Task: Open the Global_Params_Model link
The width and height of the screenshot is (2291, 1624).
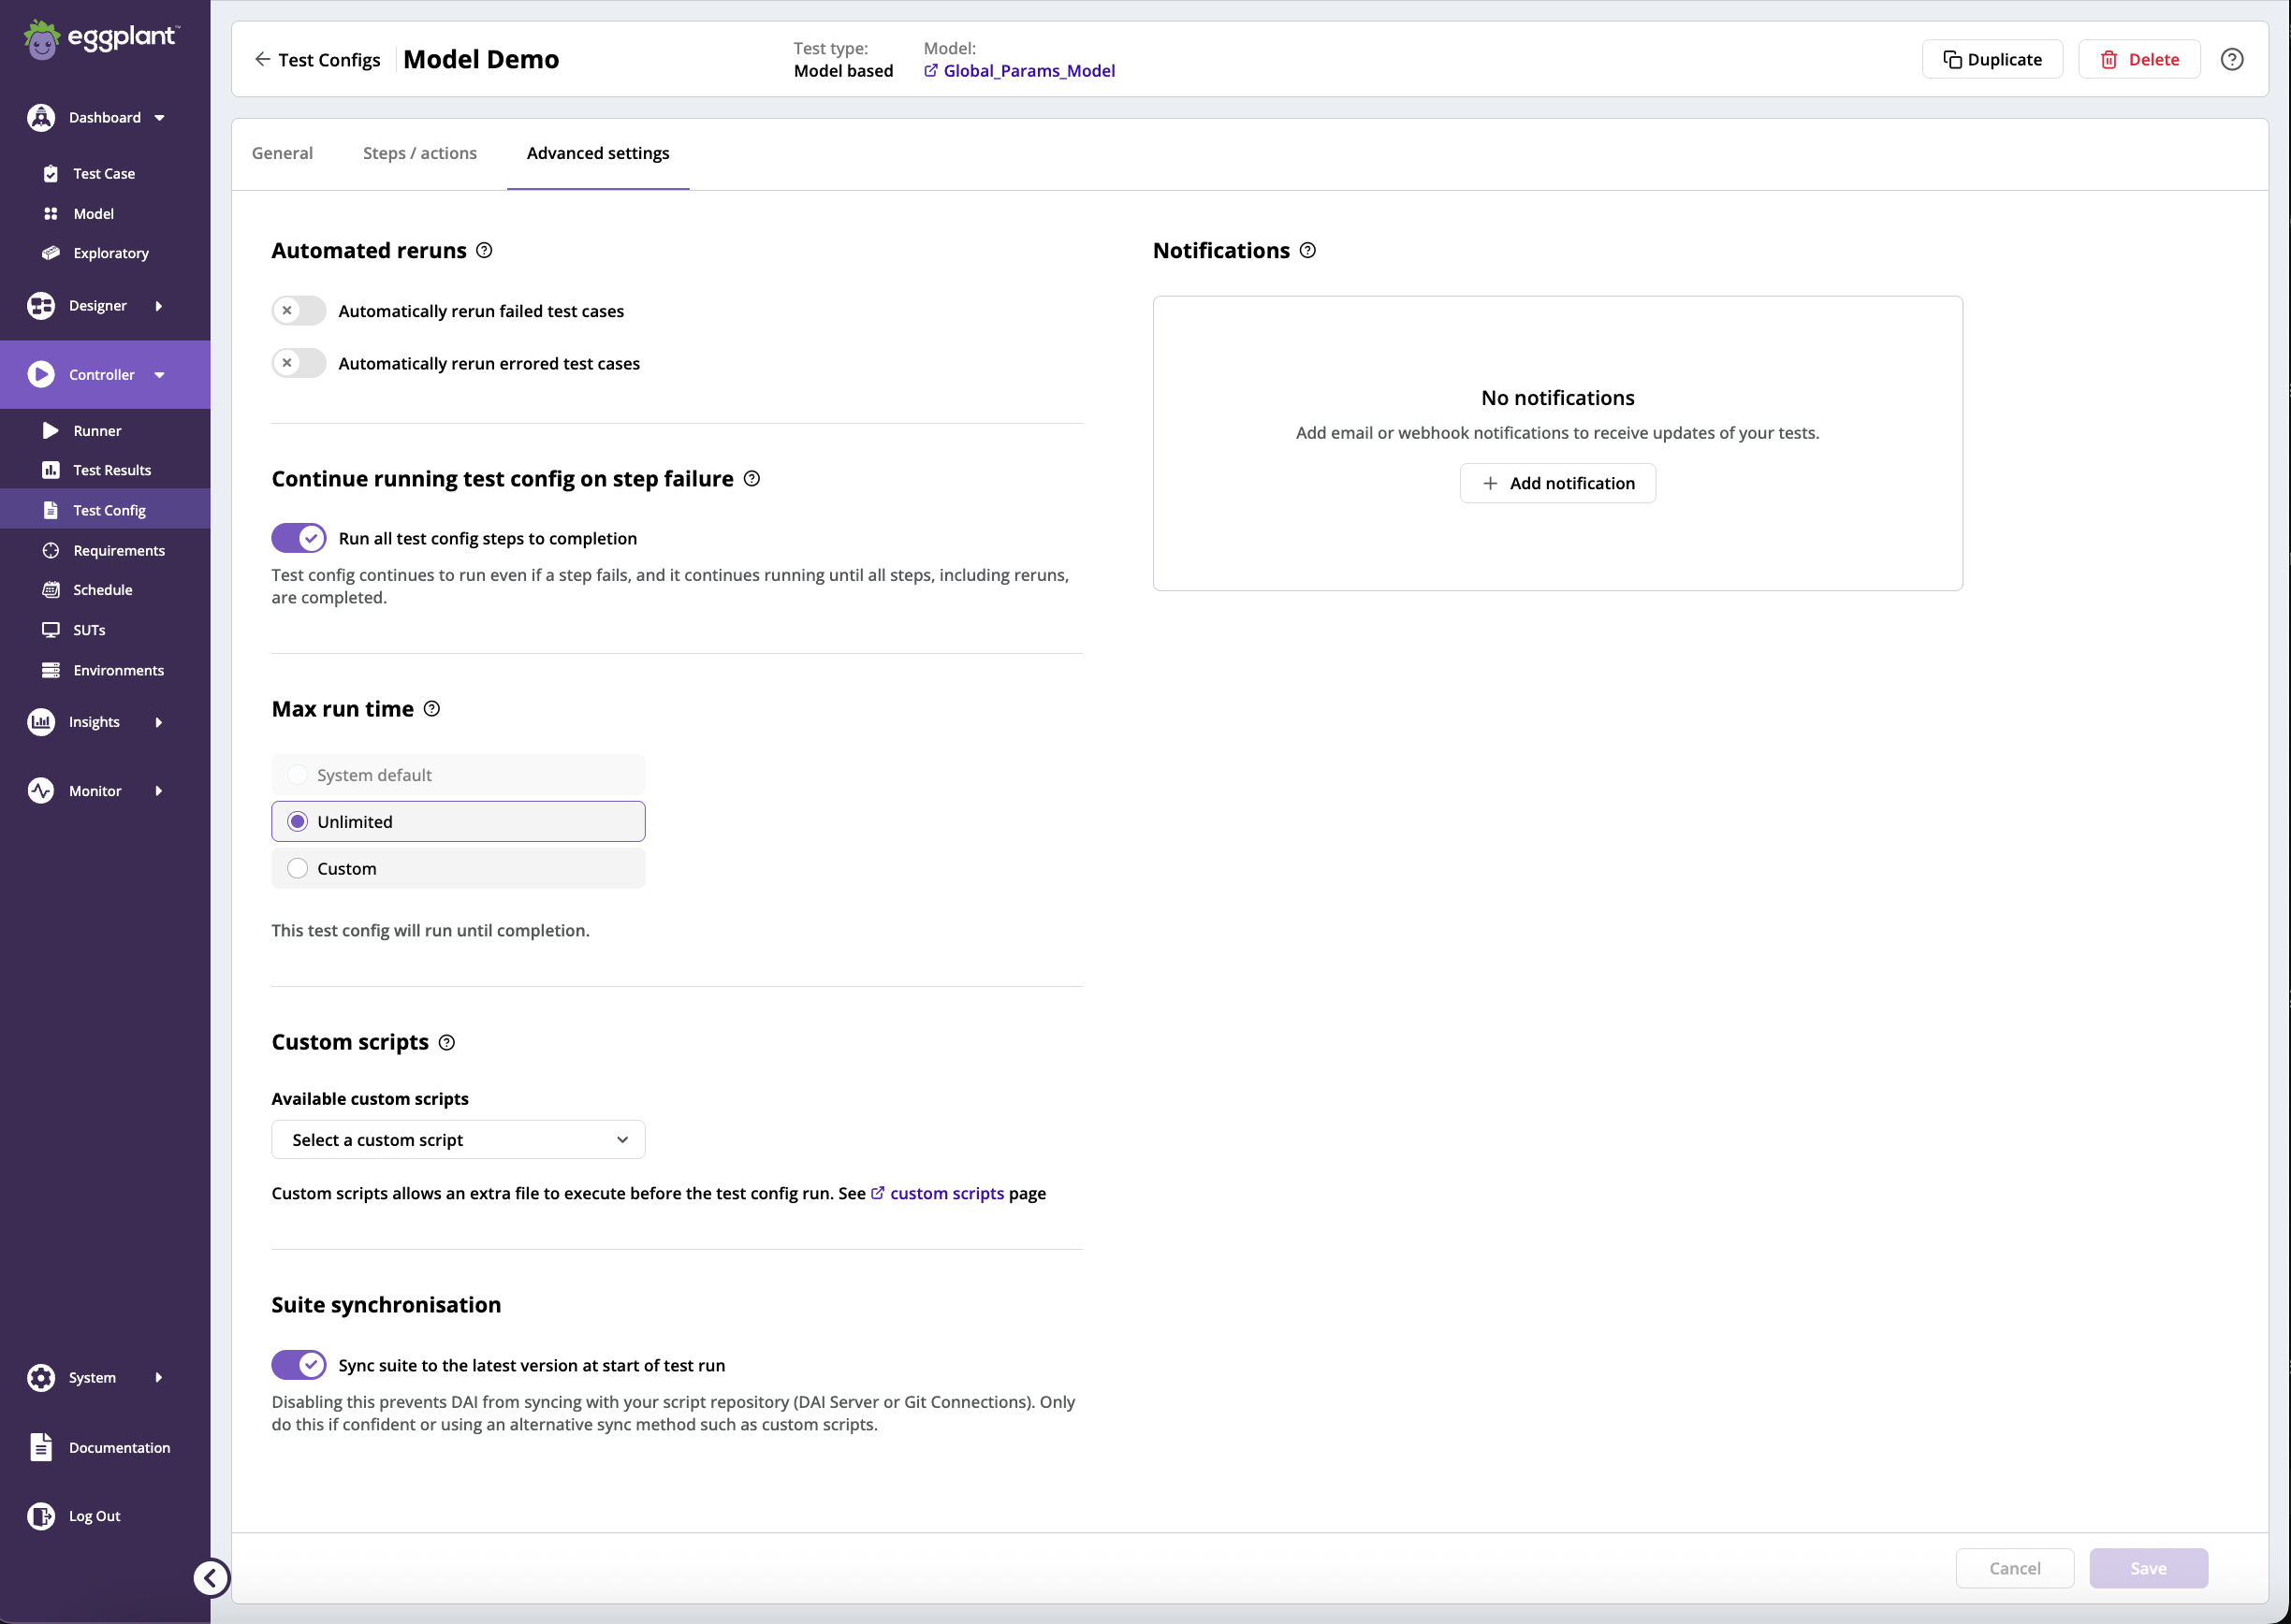Action: 1029,70
